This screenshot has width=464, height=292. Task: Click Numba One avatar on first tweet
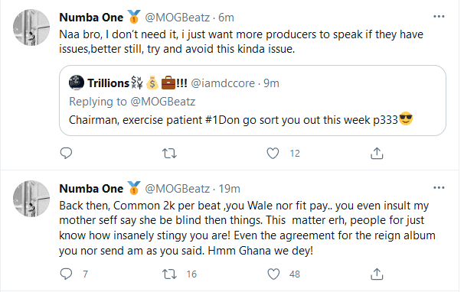tap(31, 28)
